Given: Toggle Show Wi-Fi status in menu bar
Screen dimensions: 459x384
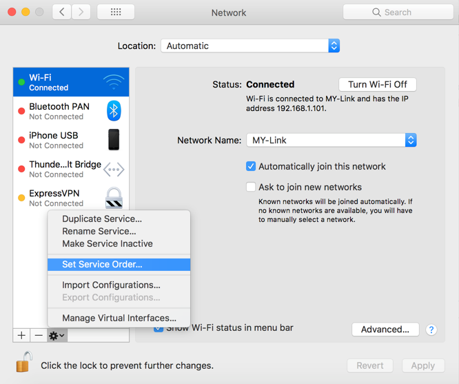Looking at the screenshot, I should point(159,328).
